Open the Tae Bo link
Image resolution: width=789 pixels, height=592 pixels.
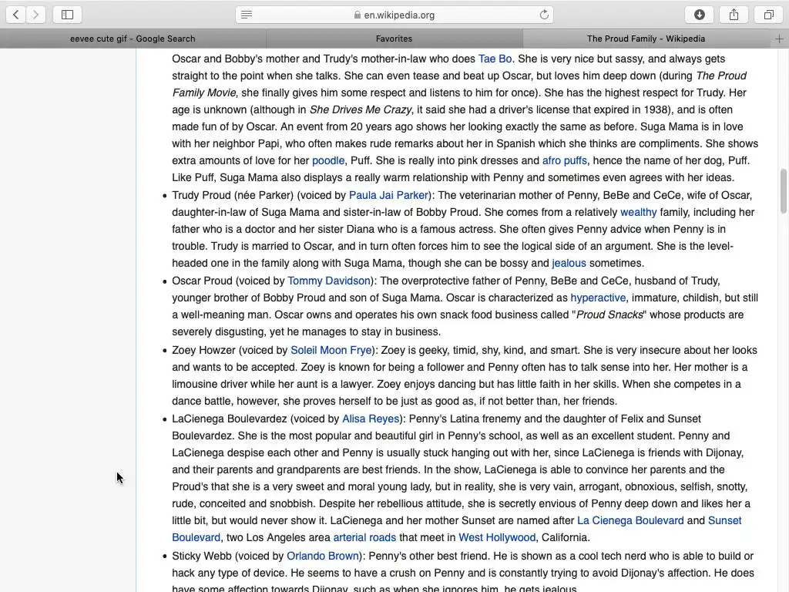(495, 59)
